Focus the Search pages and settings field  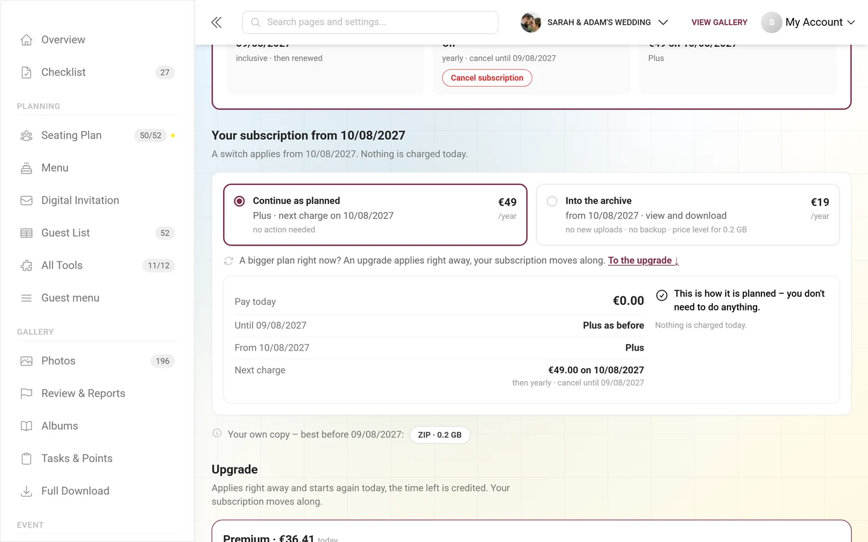pos(370,22)
